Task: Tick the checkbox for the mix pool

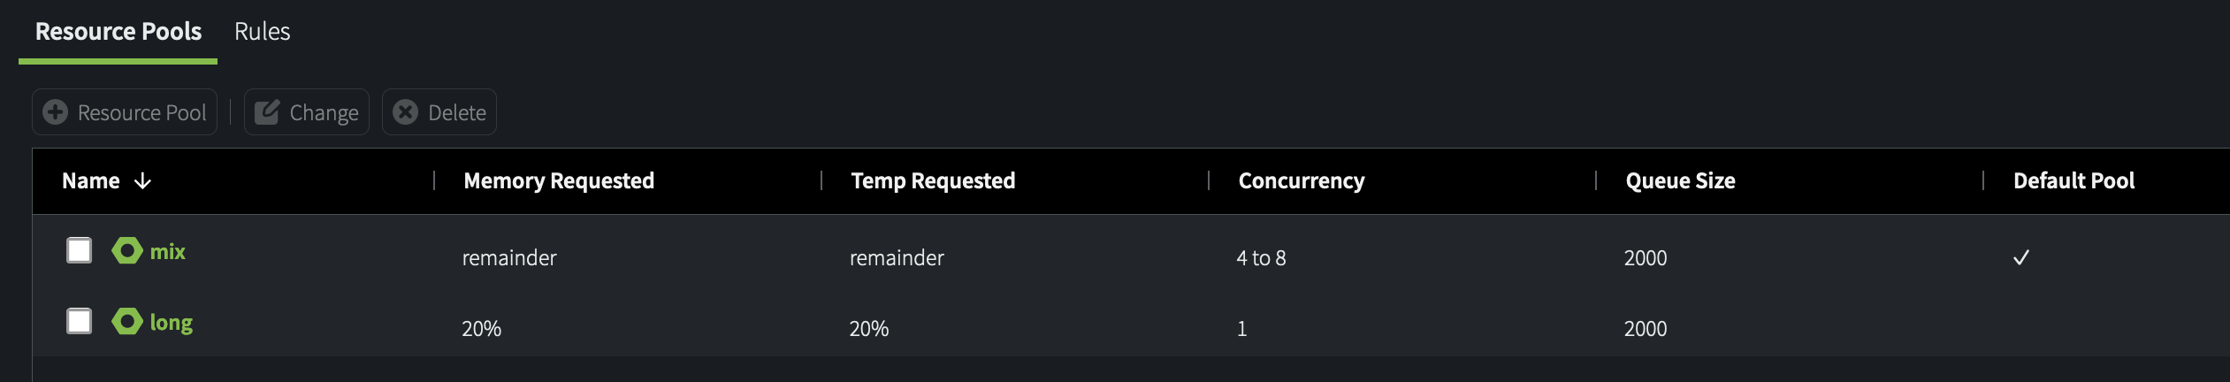Action: [x=80, y=250]
